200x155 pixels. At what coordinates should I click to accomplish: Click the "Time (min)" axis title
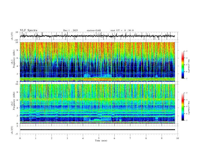point(101,141)
